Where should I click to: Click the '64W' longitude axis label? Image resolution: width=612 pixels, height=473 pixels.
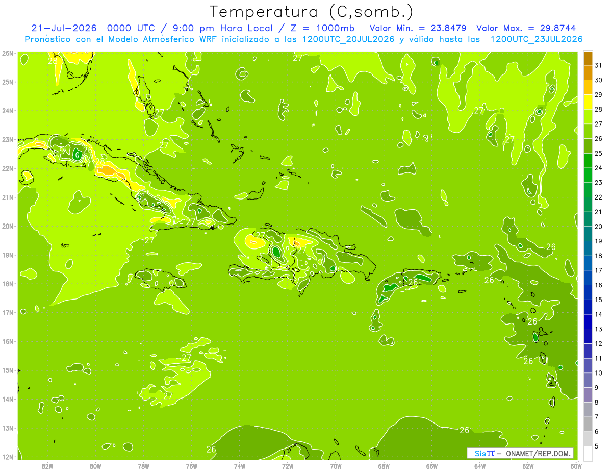[480, 466]
